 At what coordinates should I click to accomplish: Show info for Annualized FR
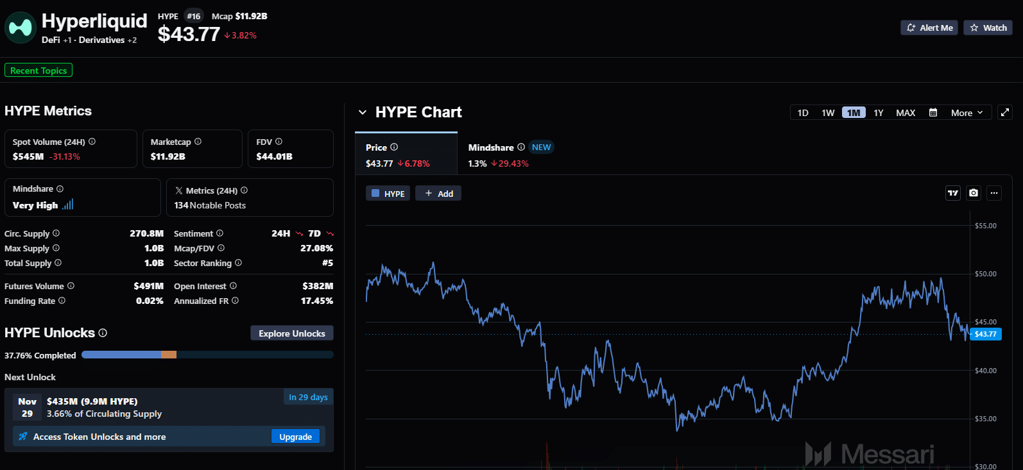pos(235,301)
